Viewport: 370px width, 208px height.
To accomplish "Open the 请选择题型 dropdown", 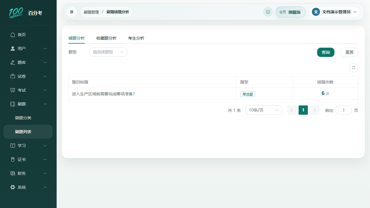I will pos(108,52).
